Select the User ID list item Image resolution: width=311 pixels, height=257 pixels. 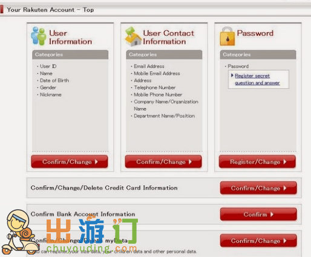(48, 66)
